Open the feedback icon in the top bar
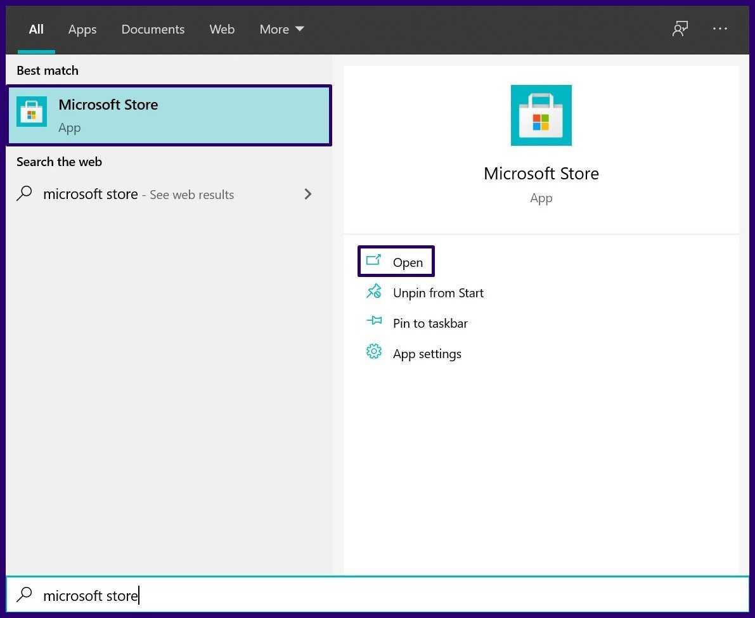 click(x=680, y=29)
